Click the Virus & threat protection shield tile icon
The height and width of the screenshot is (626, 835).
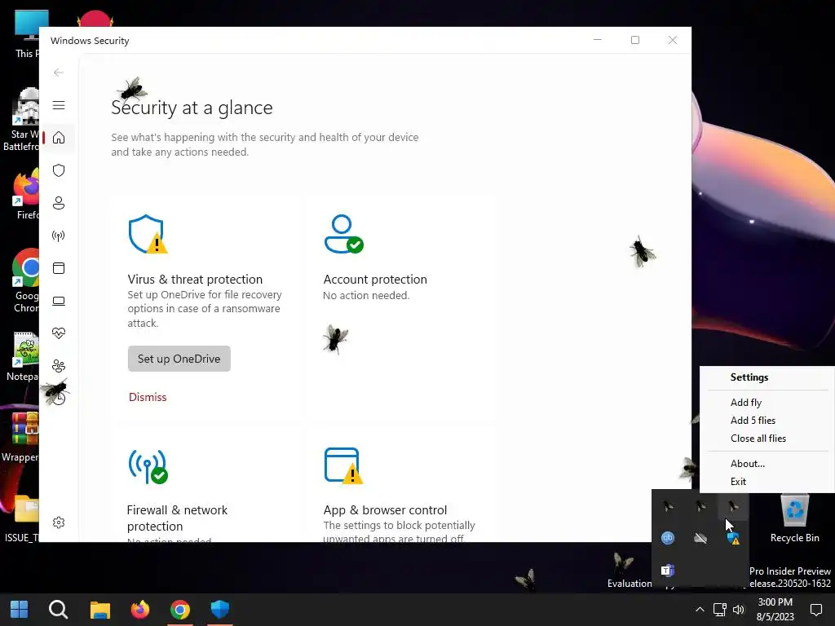tap(148, 234)
